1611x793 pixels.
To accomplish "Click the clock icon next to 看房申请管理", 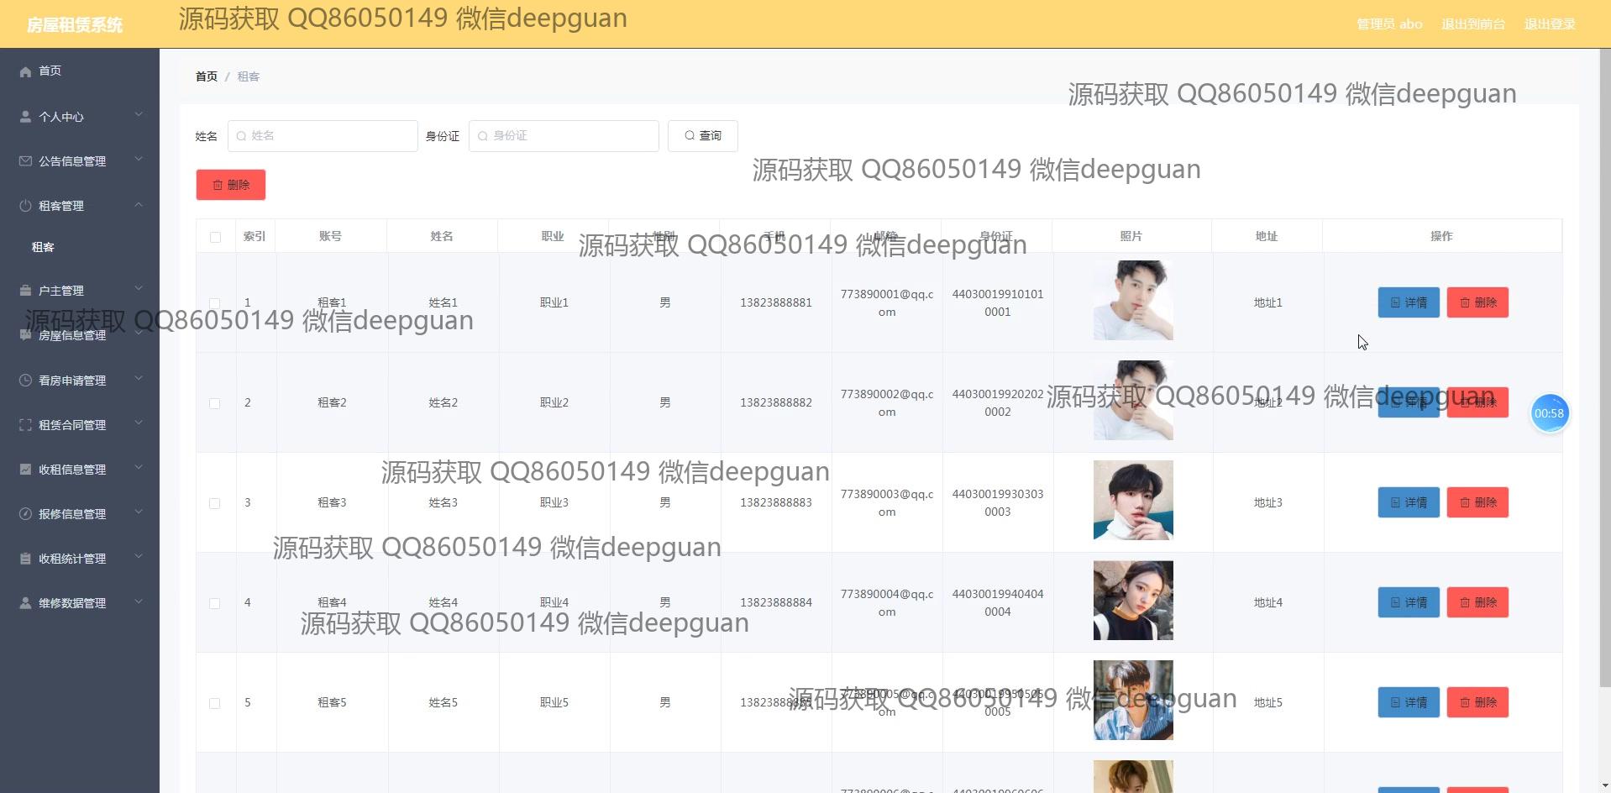I will pyautogui.click(x=25, y=381).
